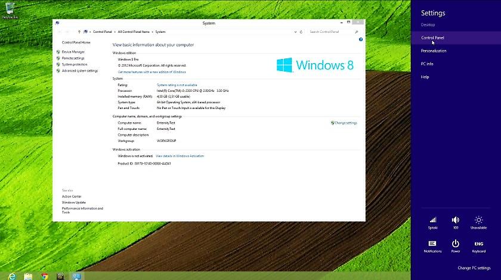Open Device Manager link

73,52
